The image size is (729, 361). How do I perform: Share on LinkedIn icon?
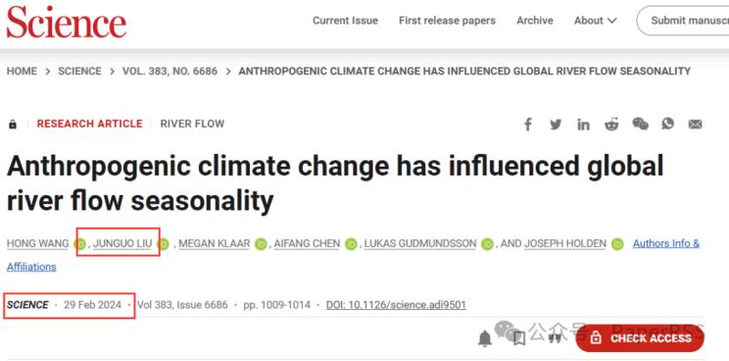583,125
